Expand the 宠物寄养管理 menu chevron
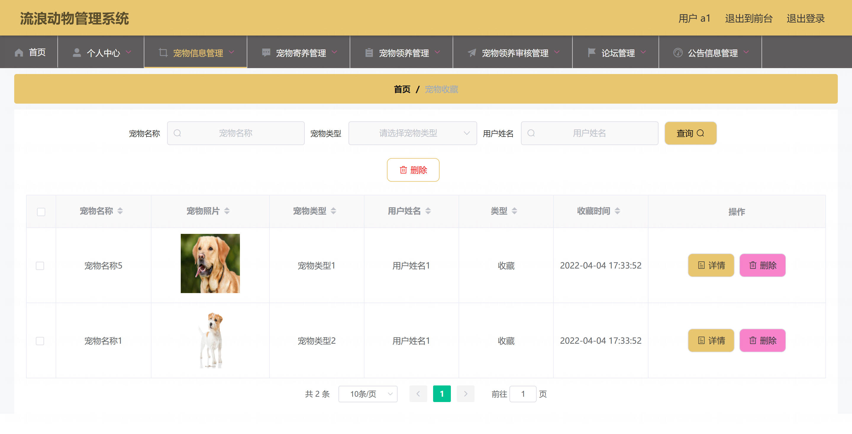Viewport: 852px width, 434px height. coord(334,52)
